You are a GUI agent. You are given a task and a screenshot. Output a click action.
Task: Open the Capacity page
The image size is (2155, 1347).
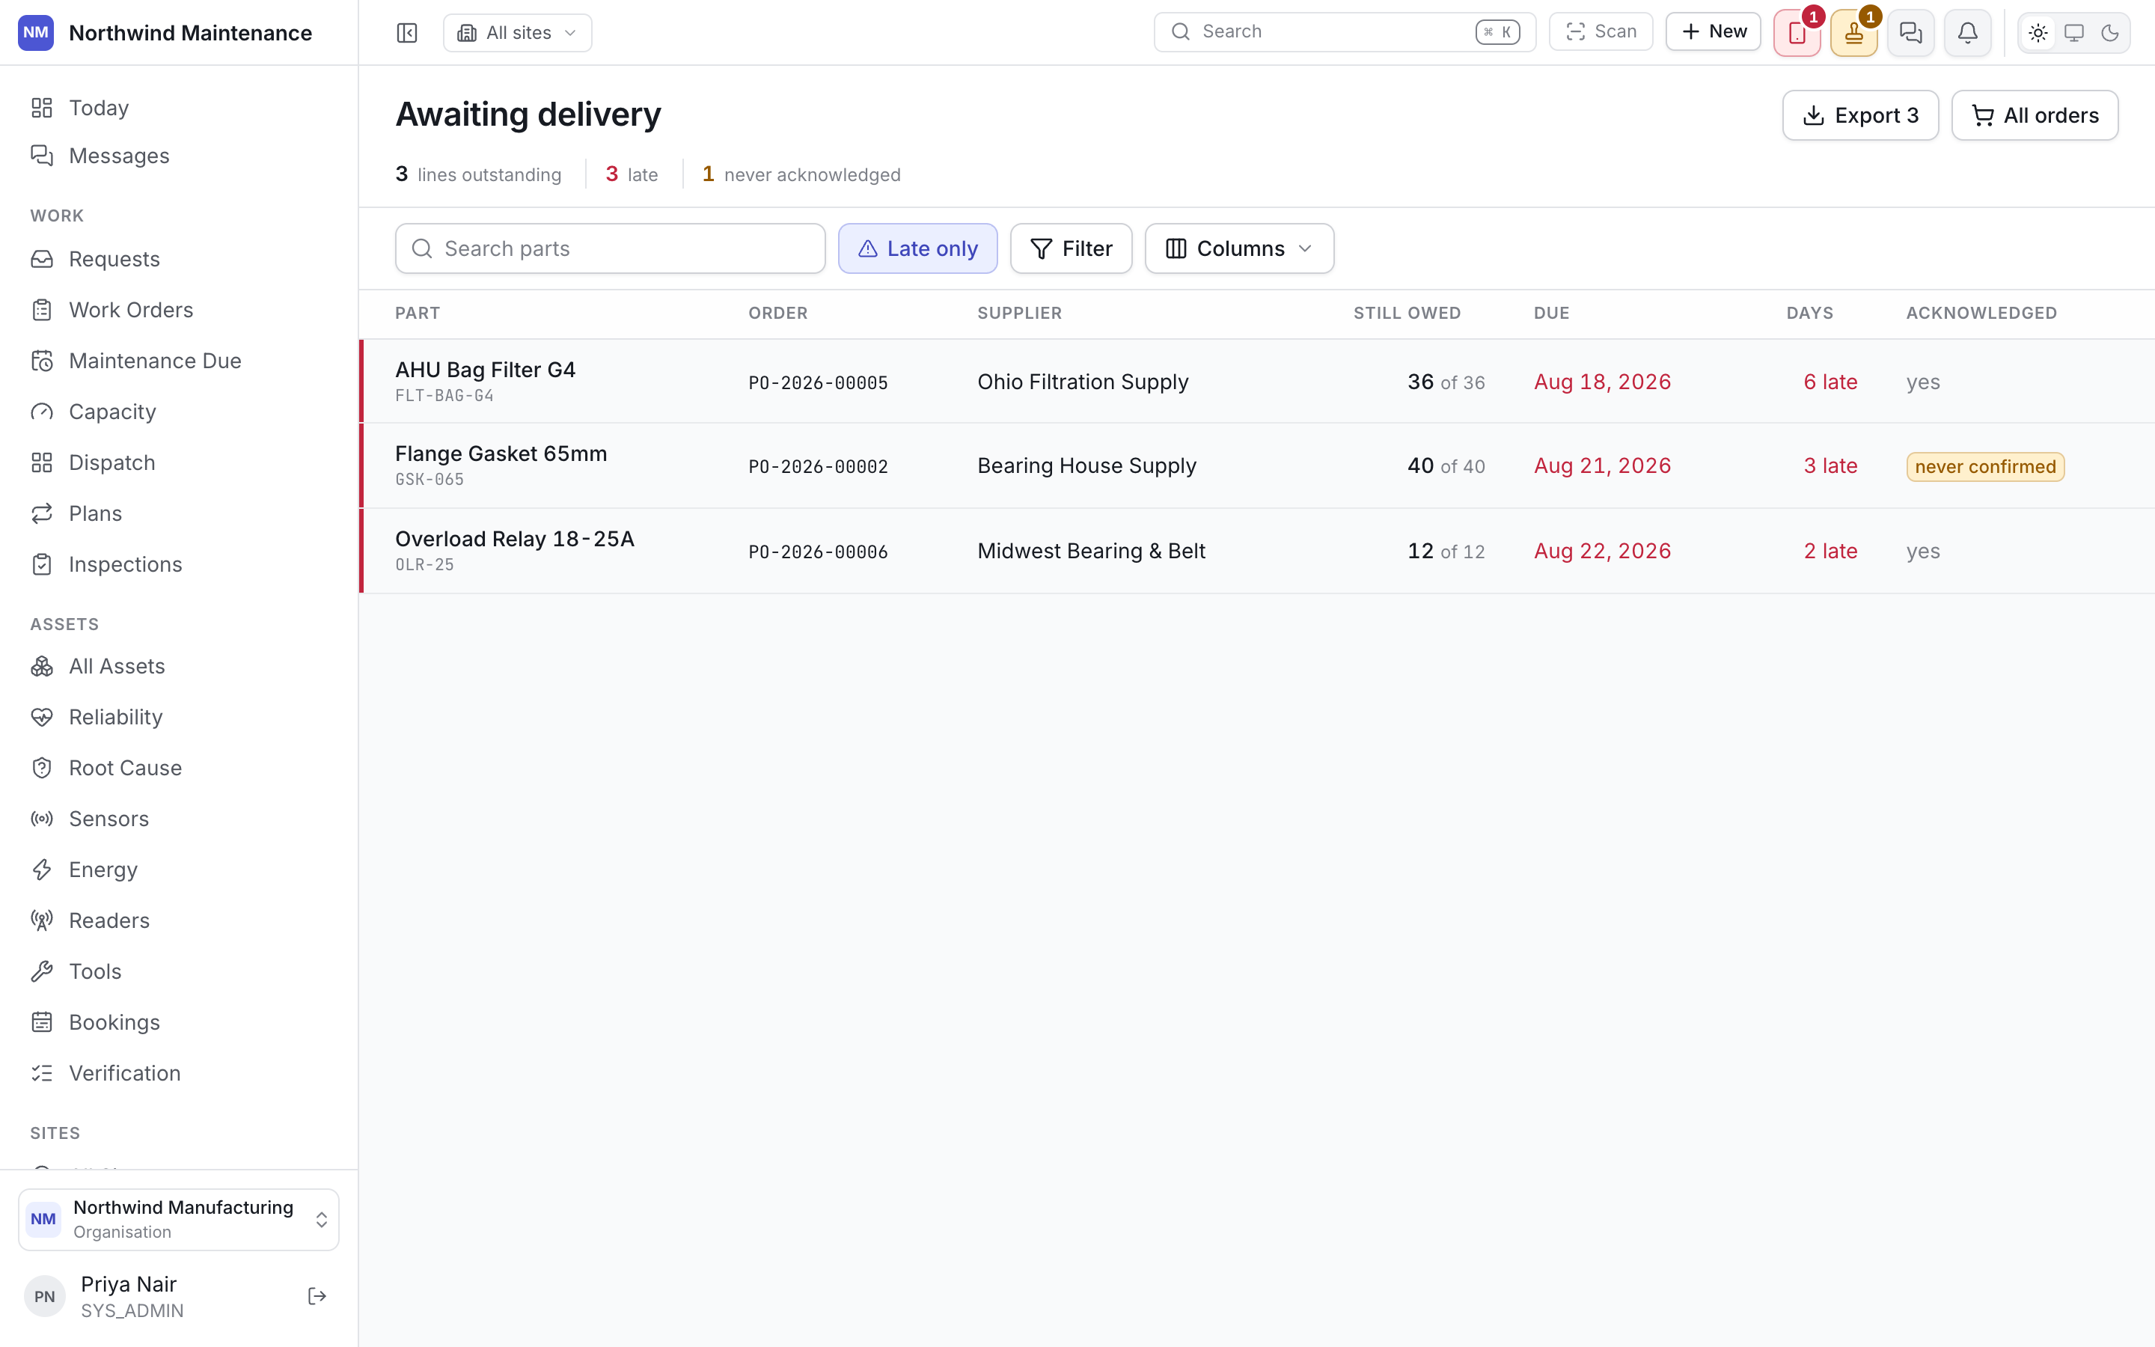179,412
